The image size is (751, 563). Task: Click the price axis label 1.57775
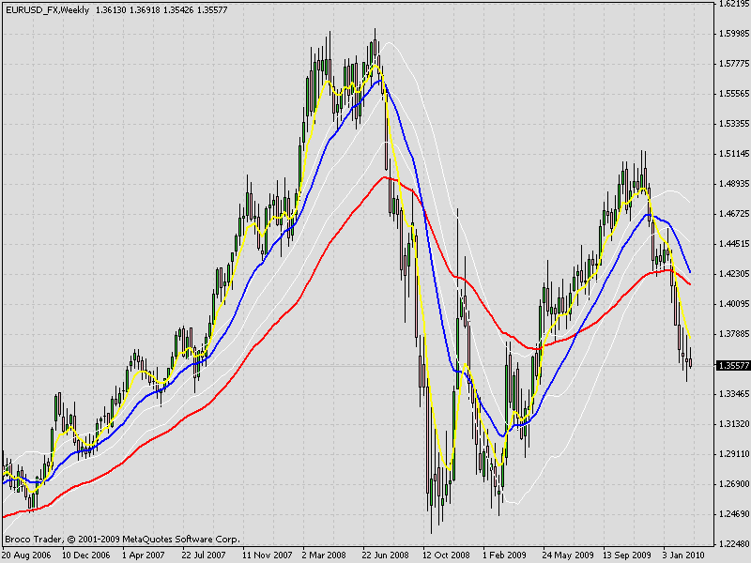734,64
